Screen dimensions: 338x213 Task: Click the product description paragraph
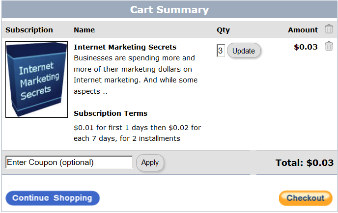point(136,75)
